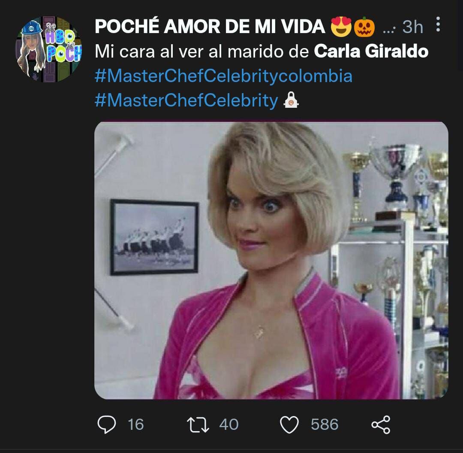View the 16 replies count
The height and width of the screenshot is (453, 463).
[x=135, y=425]
